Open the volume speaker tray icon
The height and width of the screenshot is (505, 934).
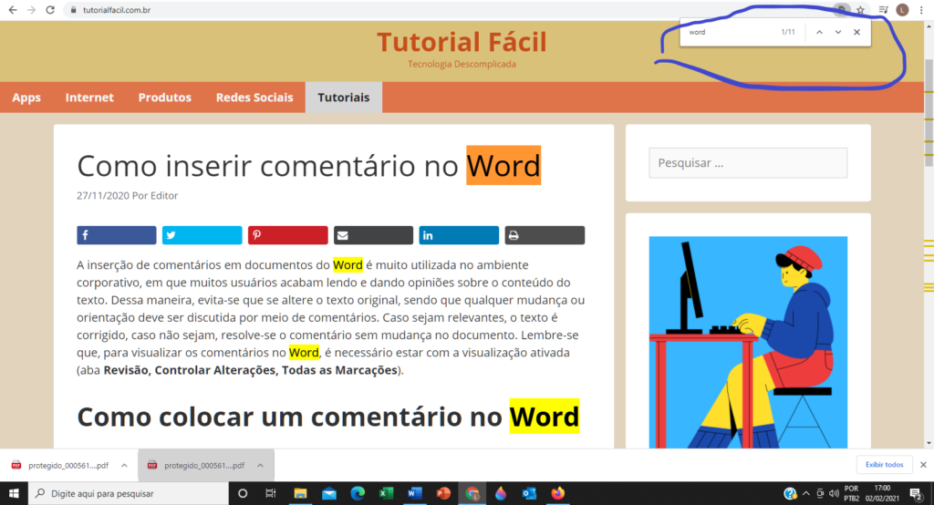point(834,493)
